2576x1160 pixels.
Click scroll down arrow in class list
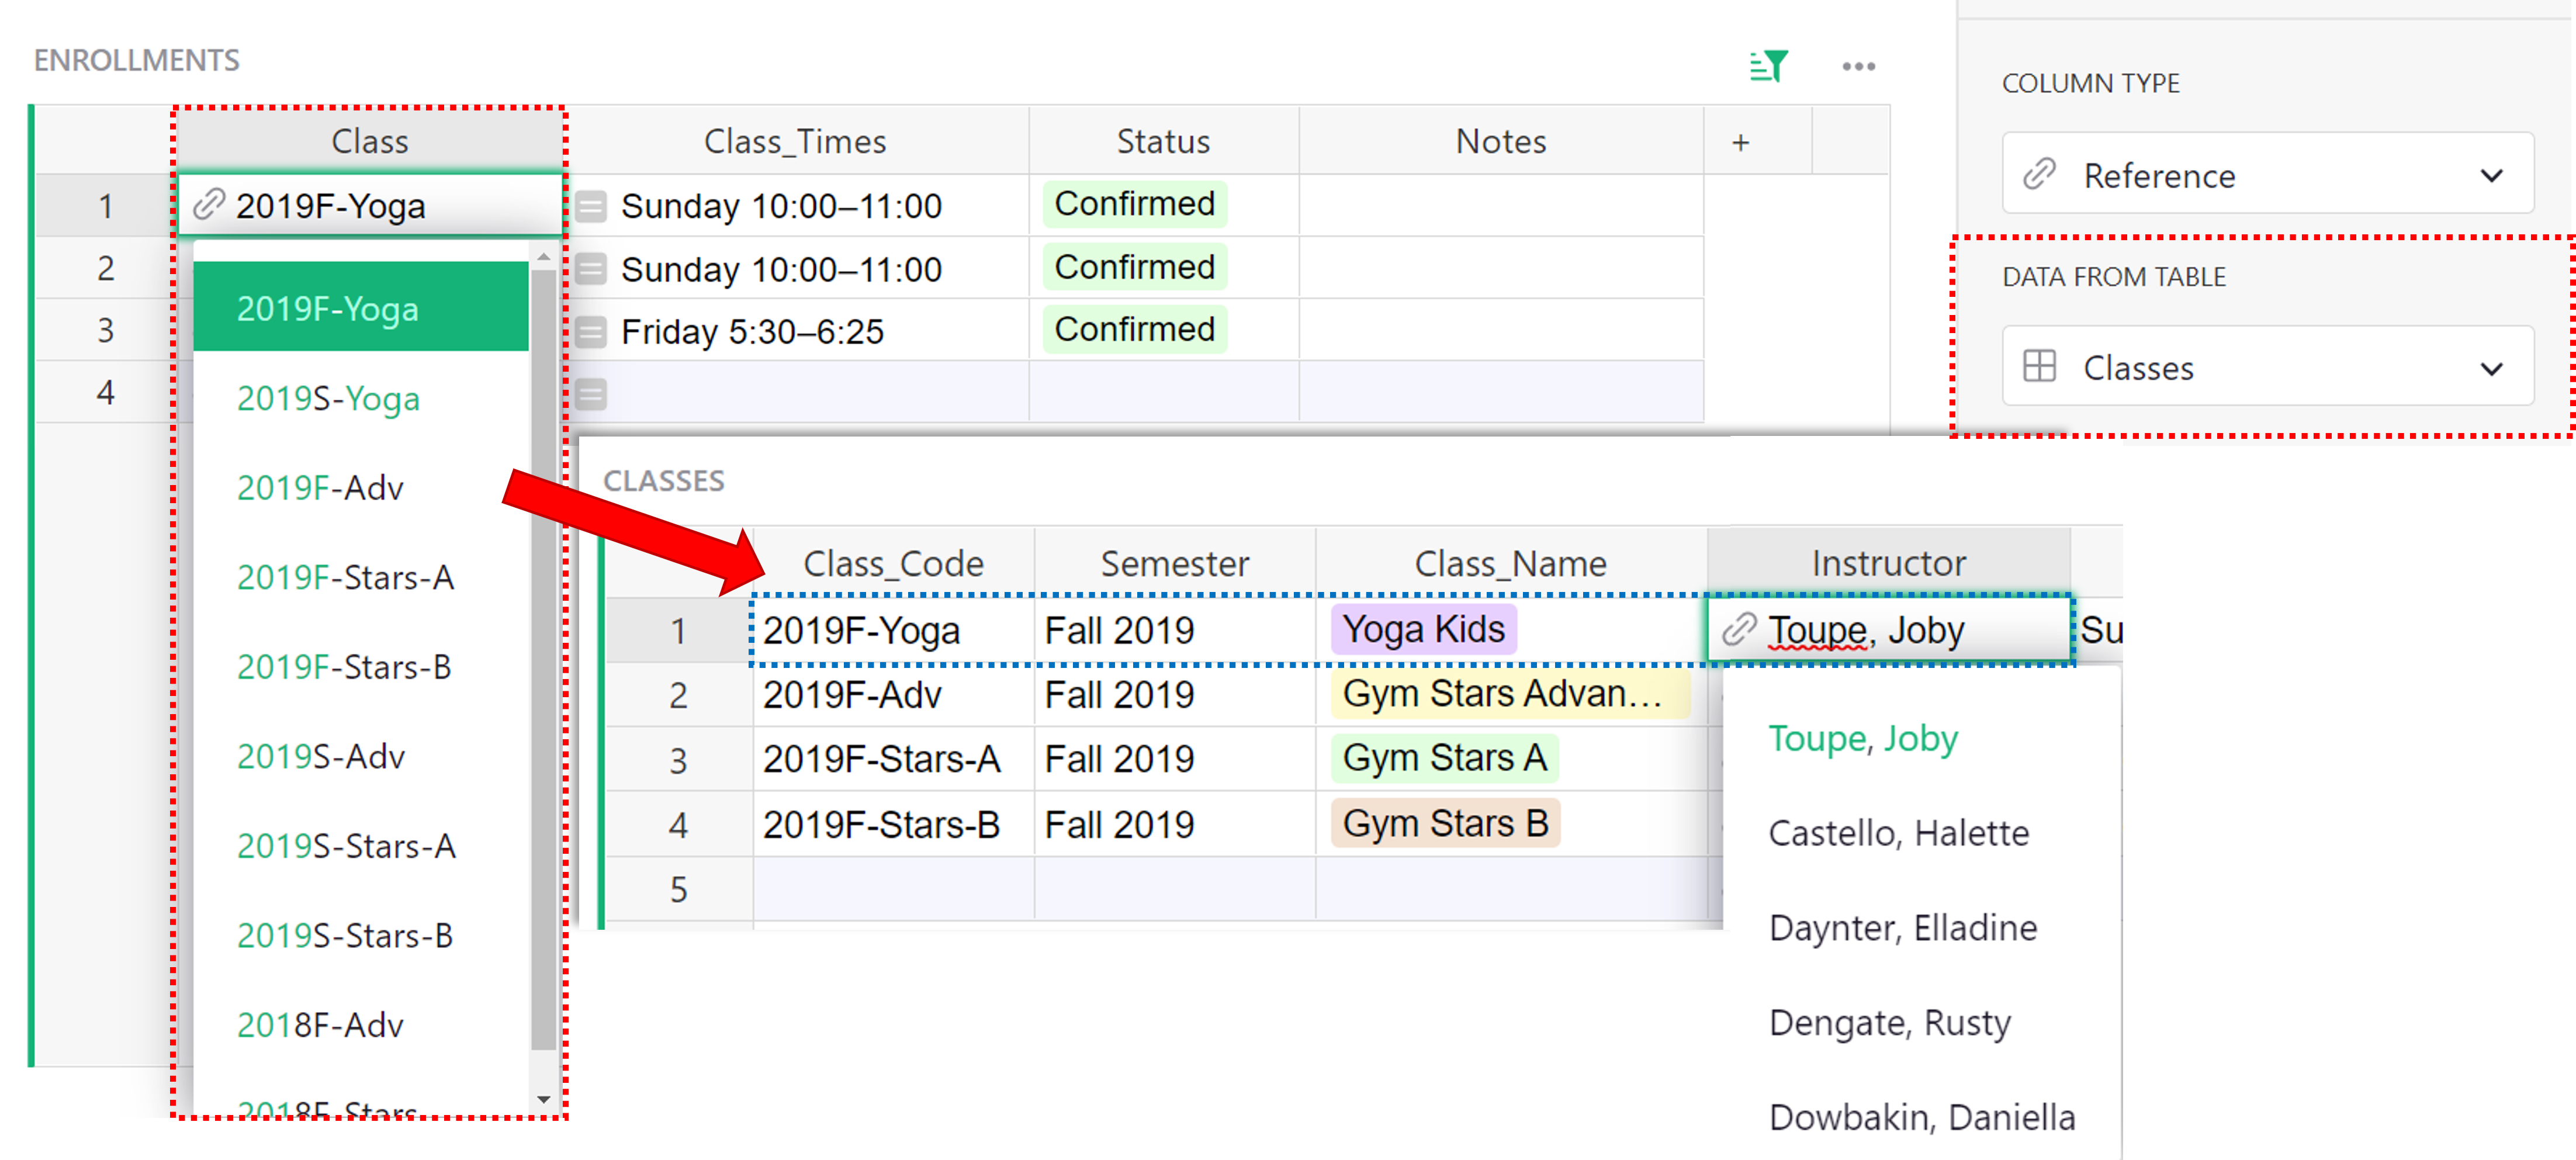tap(543, 1098)
